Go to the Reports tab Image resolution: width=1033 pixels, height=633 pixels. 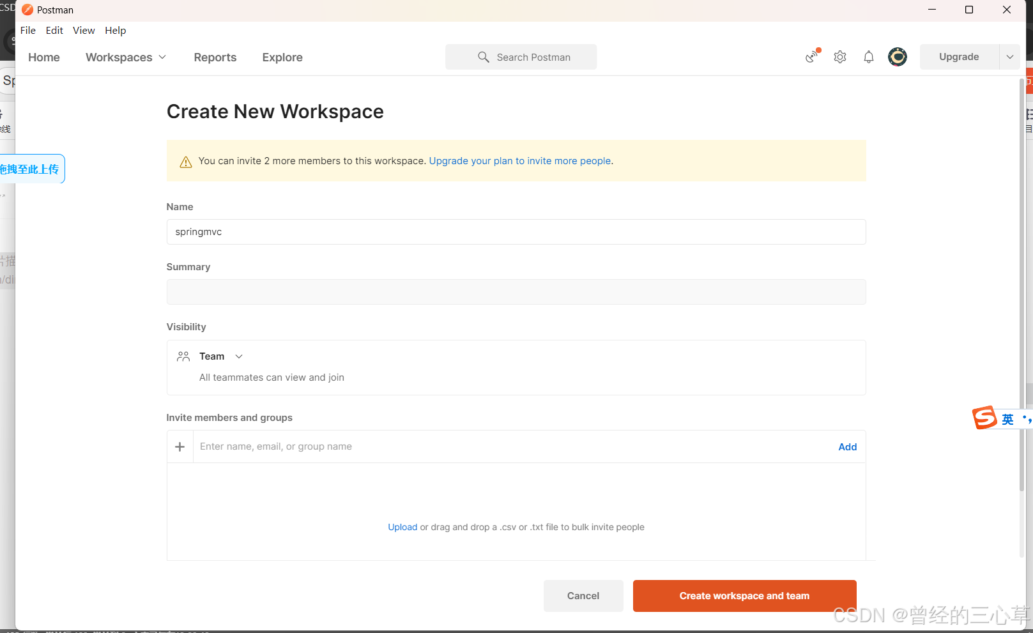click(215, 57)
